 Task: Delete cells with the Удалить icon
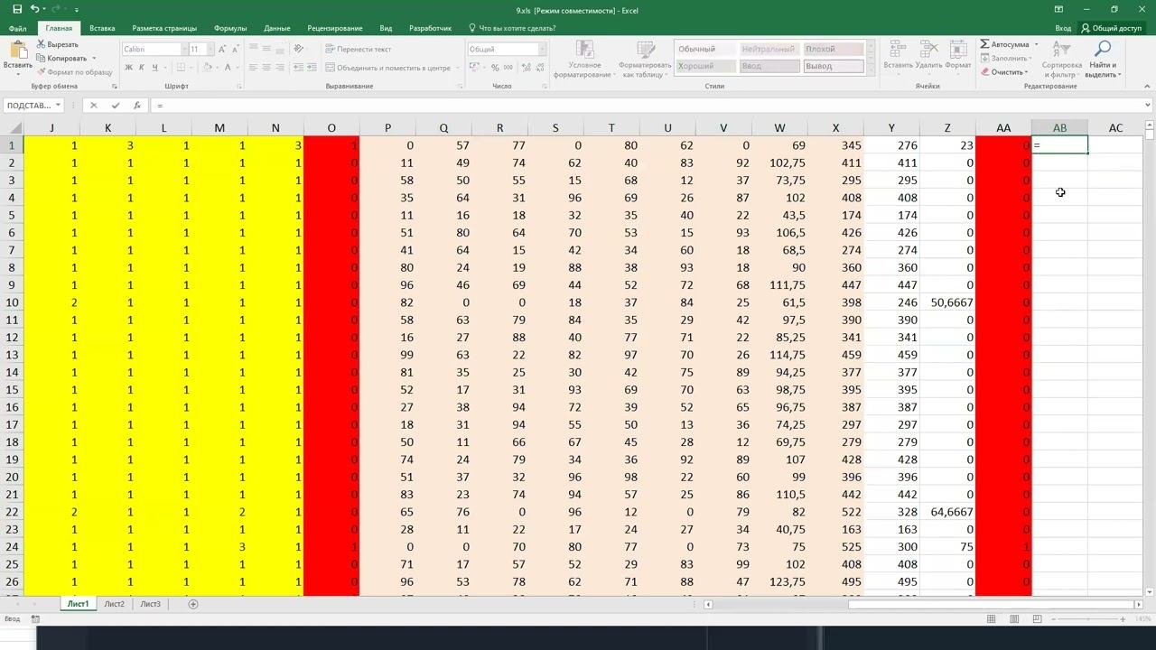(928, 55)
